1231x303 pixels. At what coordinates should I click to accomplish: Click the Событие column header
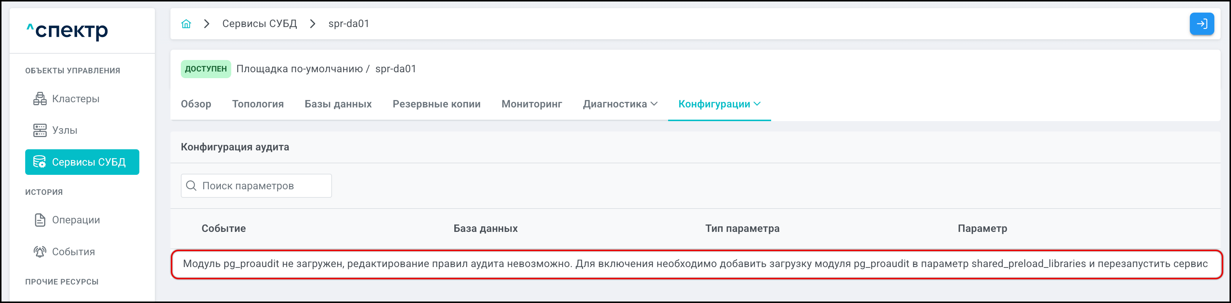coord(223,229)
